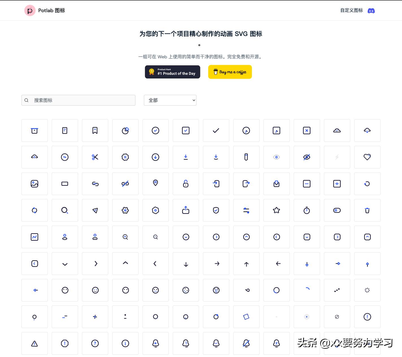Click the bell snooze icon

tap(276, 343)
